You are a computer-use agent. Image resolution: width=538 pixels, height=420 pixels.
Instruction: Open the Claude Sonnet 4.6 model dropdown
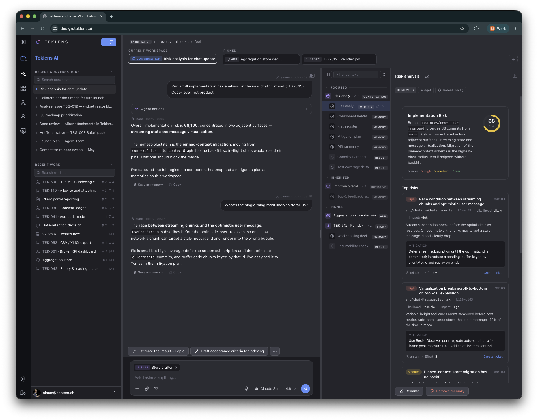click(276, 389)
